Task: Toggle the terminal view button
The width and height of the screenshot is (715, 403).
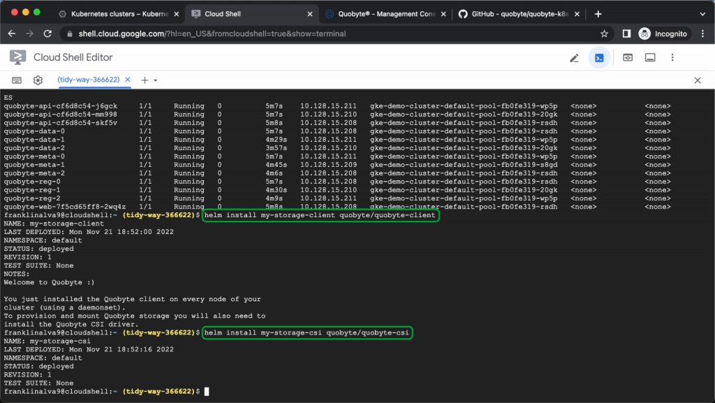Action: (x=599, y=58)
